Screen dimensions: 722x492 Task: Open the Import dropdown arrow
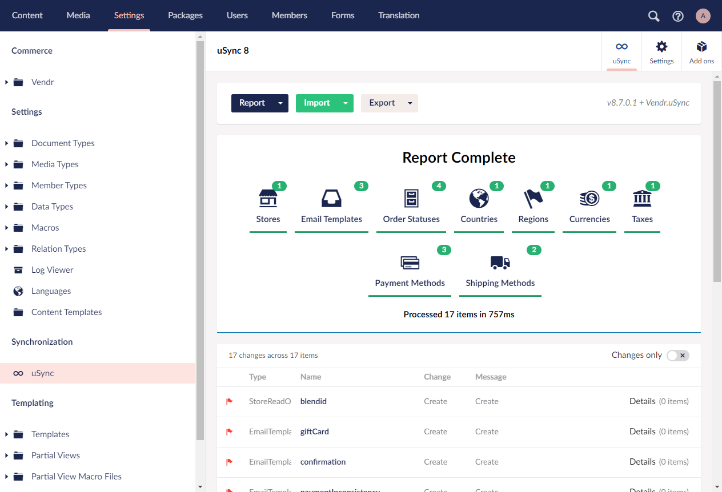[346, 103]
